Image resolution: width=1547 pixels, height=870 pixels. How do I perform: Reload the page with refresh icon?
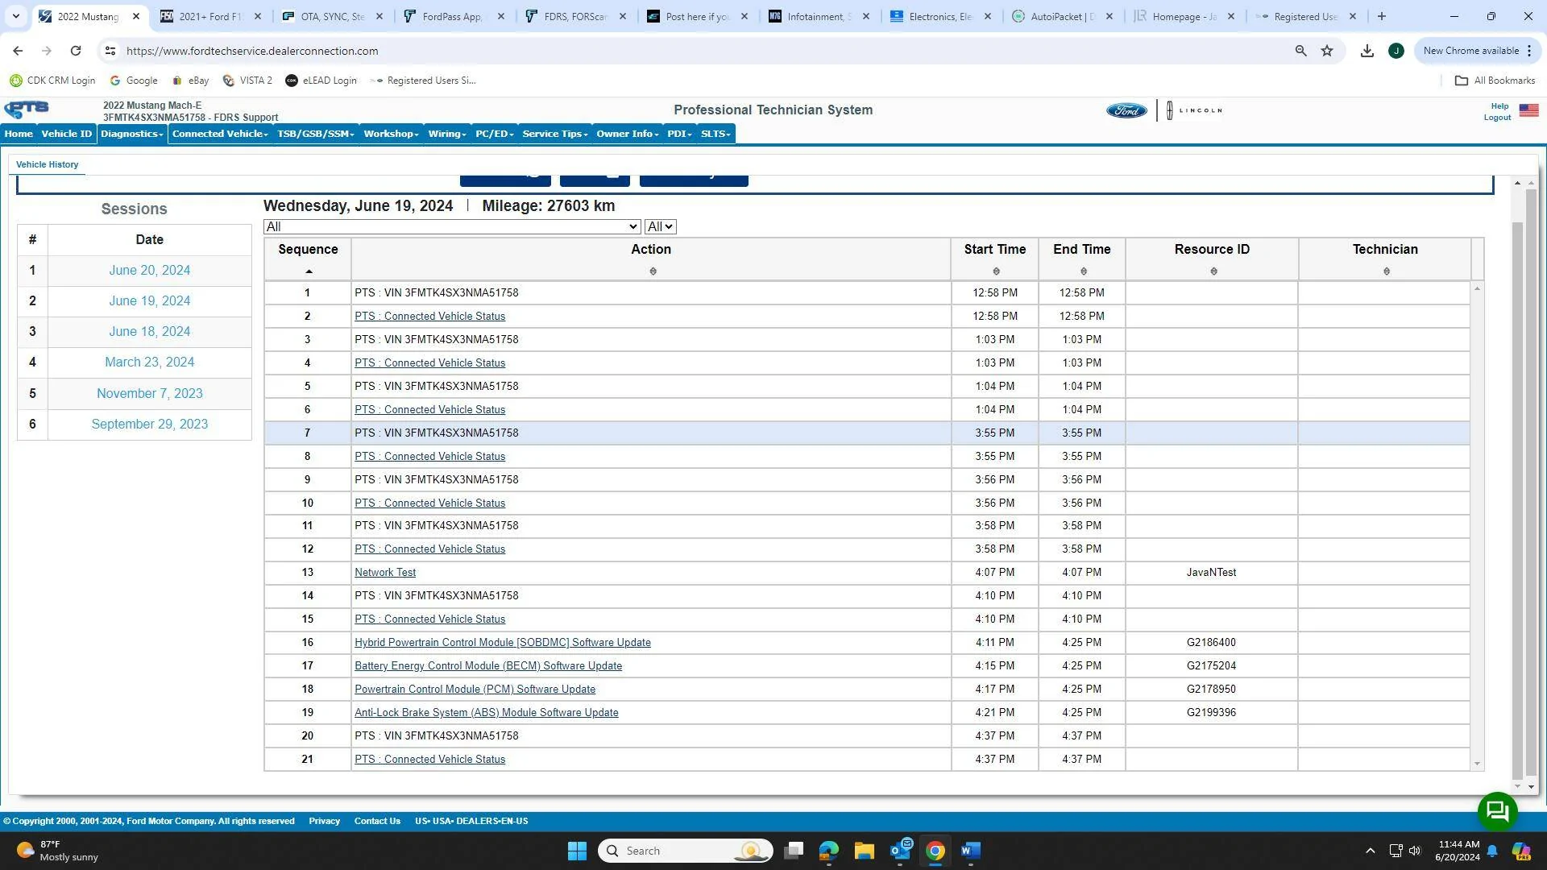(x=76, y=51)
